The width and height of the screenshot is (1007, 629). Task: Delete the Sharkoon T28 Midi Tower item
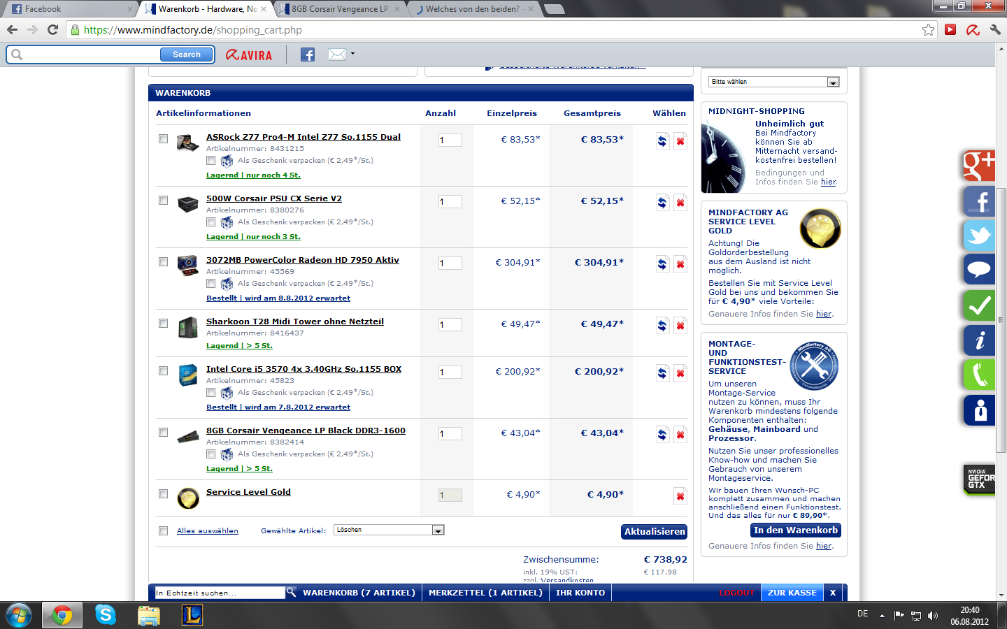pyautogui.click(x=680, y=326)
